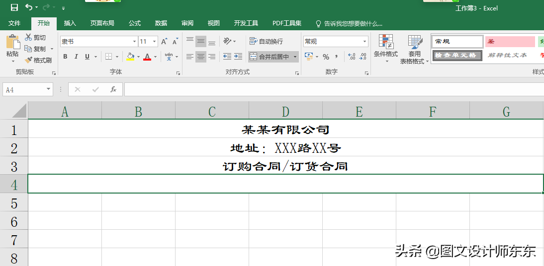Select the 常规 cell style

tap(457, 42)
